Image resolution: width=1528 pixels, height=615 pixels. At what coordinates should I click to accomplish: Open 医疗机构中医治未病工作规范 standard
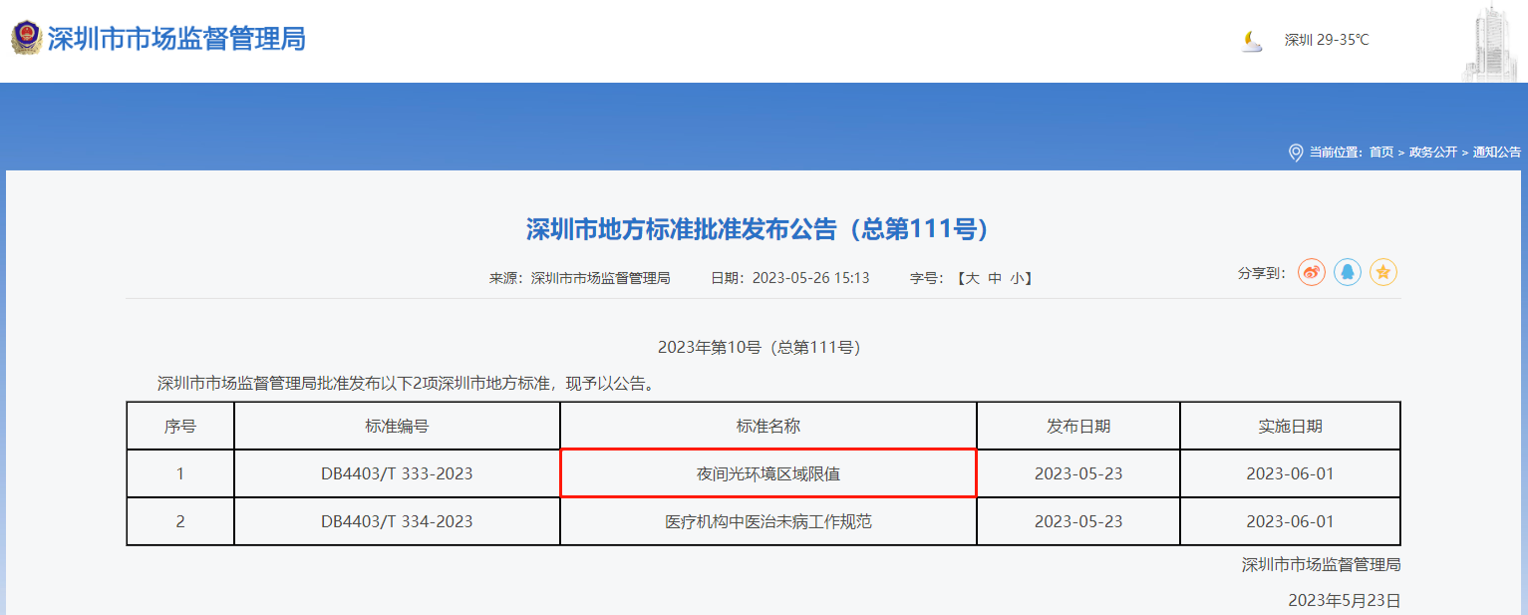[767, 521]
